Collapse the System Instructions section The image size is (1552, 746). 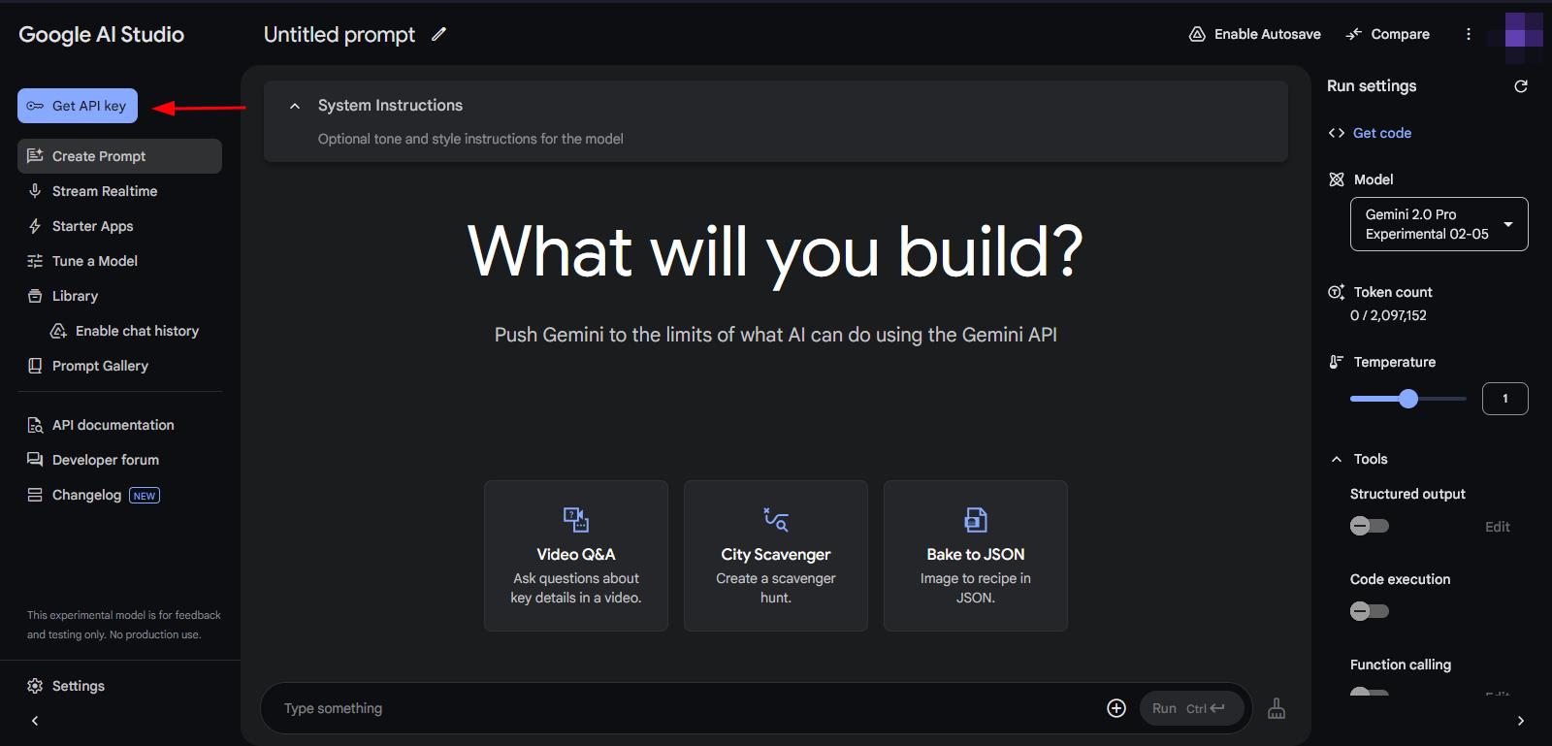295,106
